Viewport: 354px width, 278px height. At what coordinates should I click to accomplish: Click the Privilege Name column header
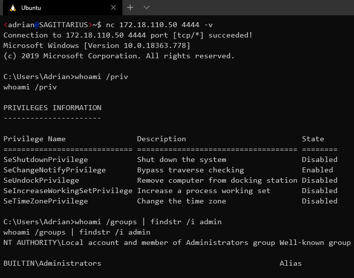tap(35, 139)
